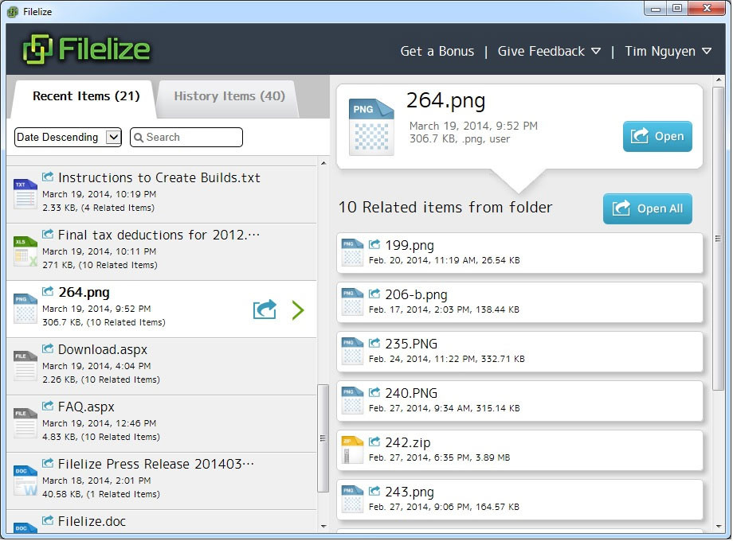Click the large open icon on the 264.png row
This screenshot has height=541, width=733.
265,309
